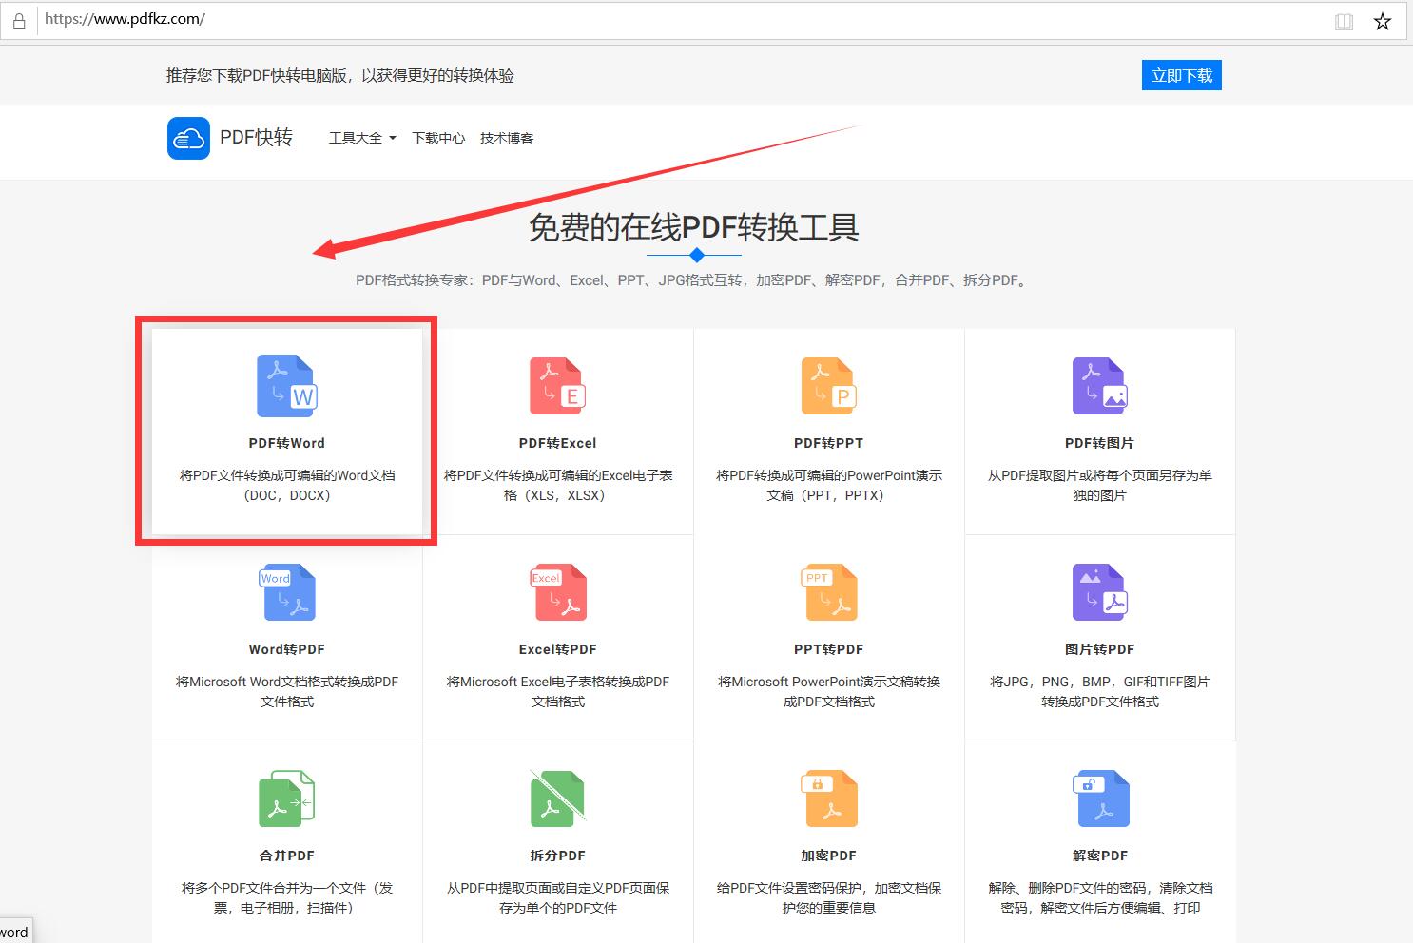
Task: Select the PPT转PDF orange icon
Action: (828, 592)
